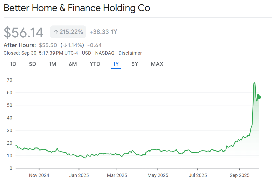Click the $55.50 after-hours price
The width and height of the screenshot is (272, 183).
pyautogui.click(x=48, y=45)
